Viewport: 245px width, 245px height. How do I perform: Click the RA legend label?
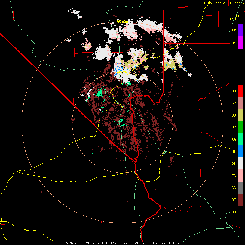click(234, 140)
